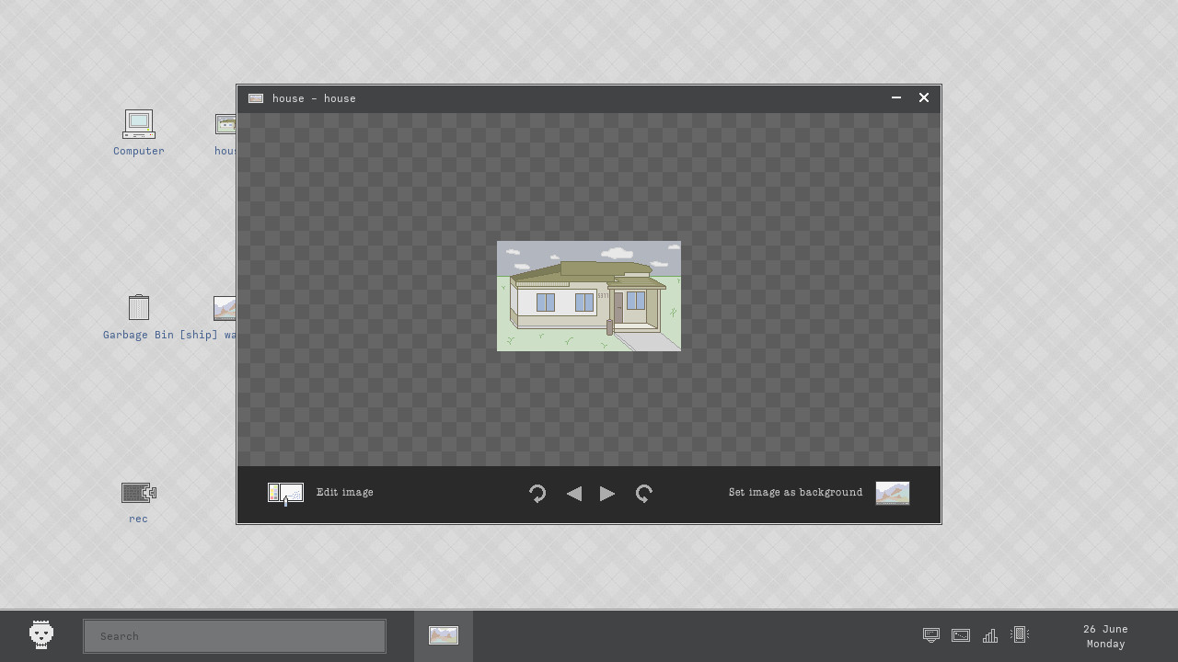Viewport: 1178px width, 662px height.
Task: Select the rec desktop icon
Action: coord(139,494)
